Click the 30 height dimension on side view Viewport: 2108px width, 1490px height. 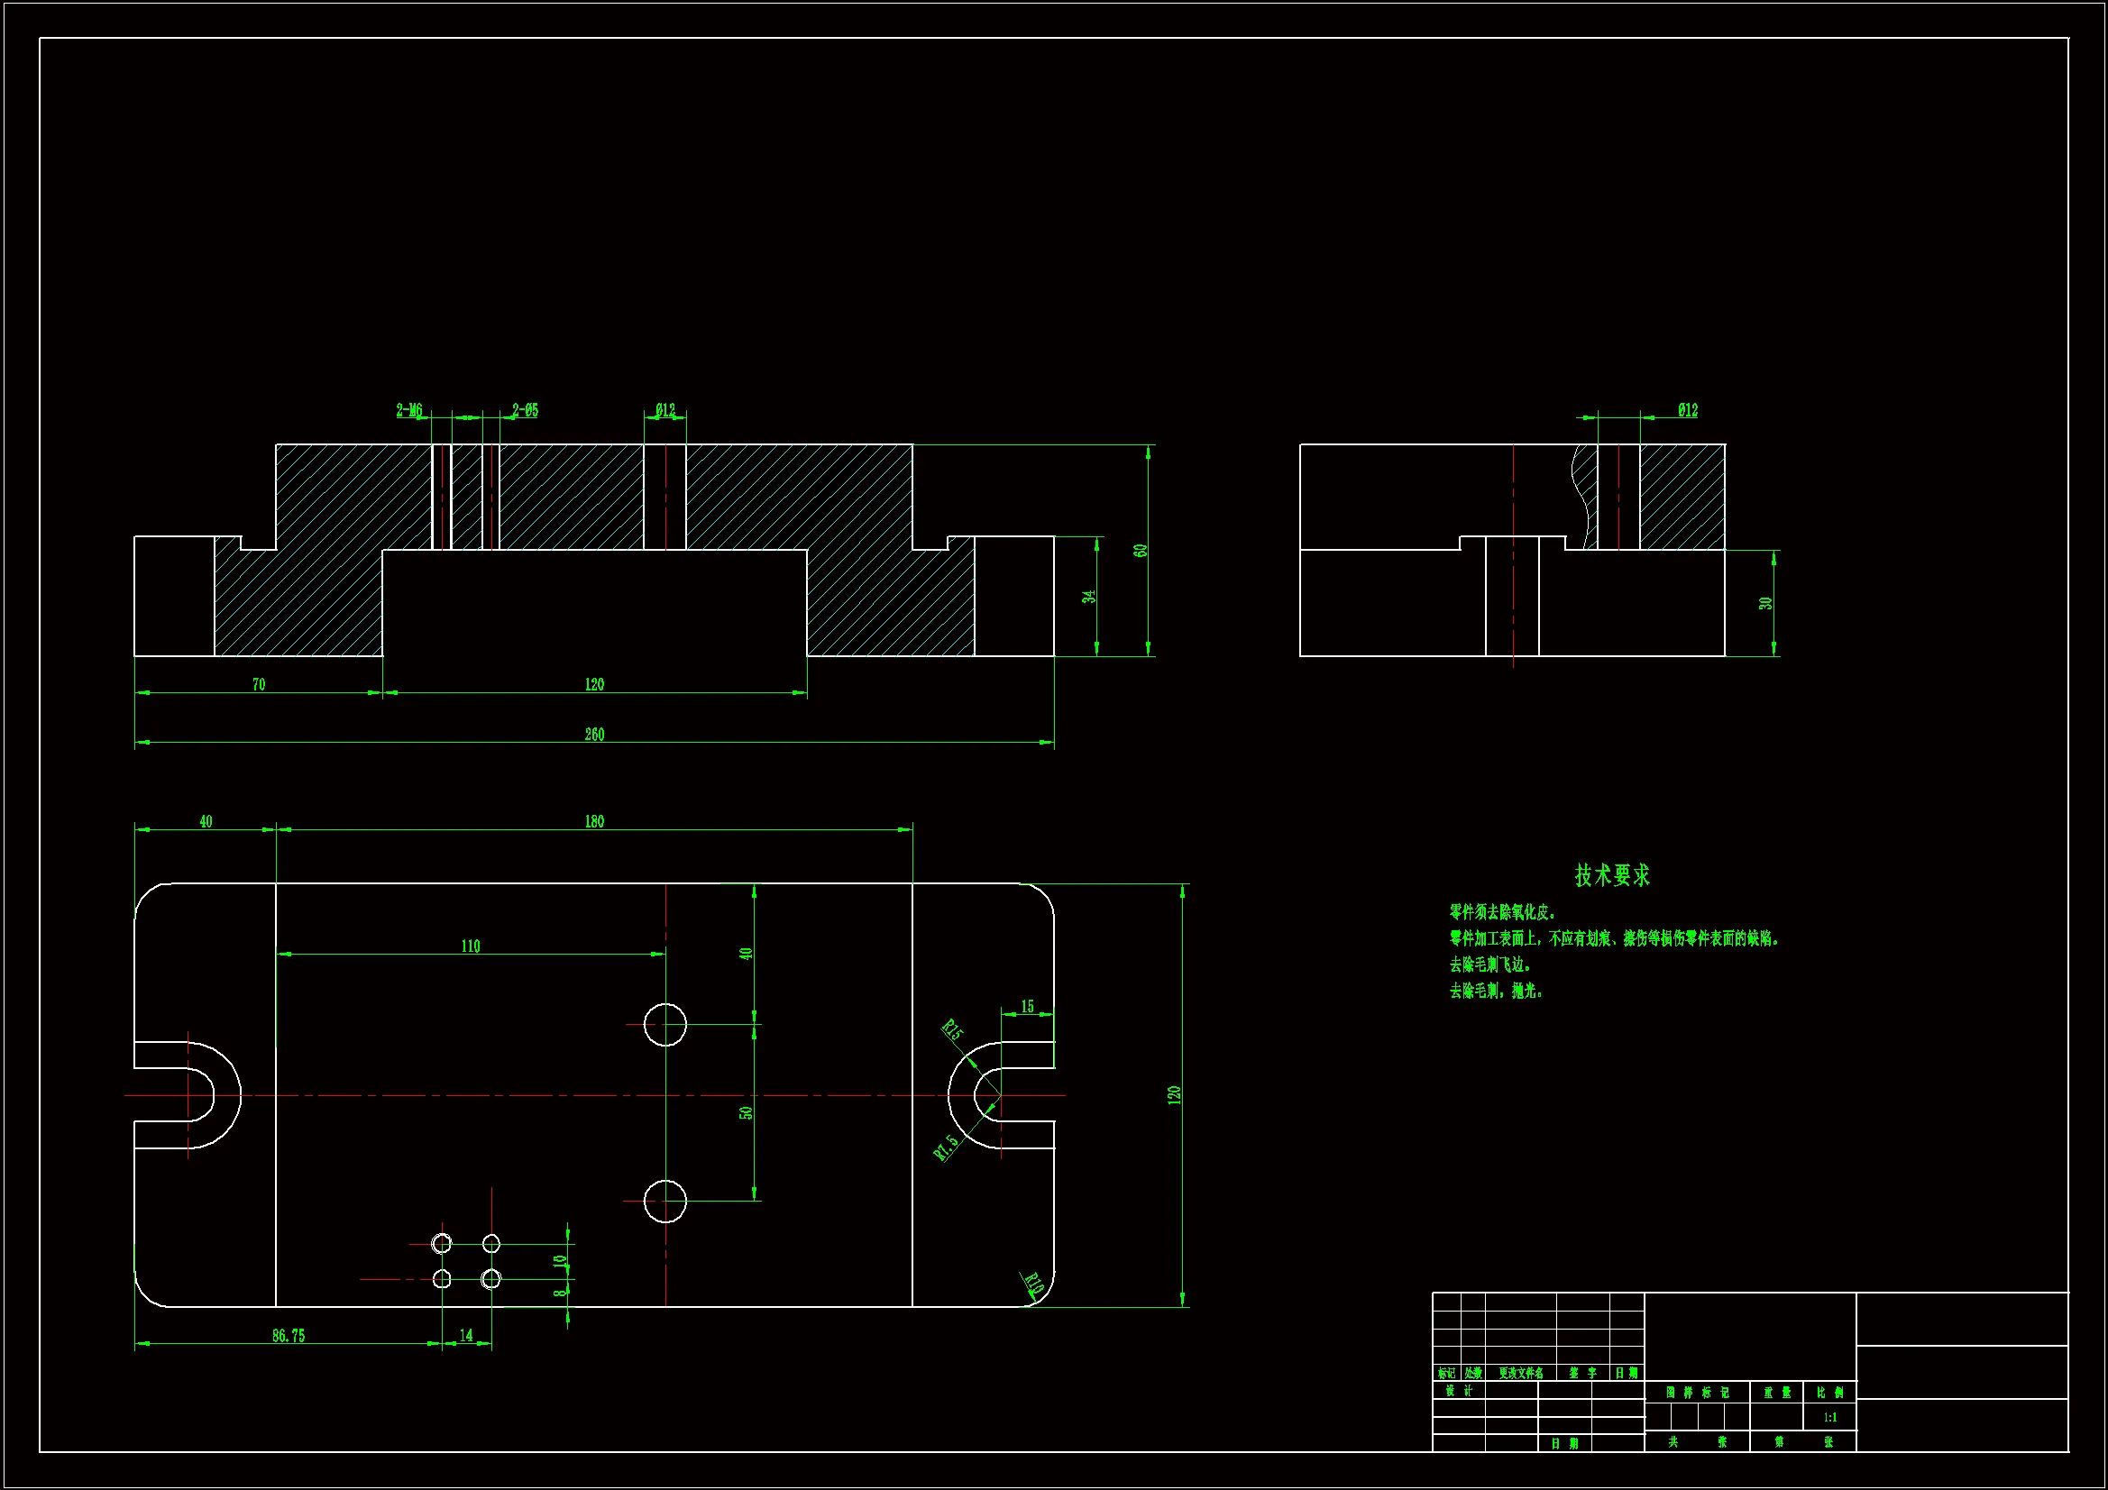[1765, 603]
